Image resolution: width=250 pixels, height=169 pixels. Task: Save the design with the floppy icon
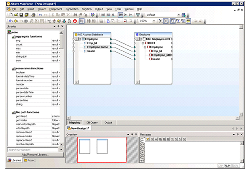(x=21, y=15)
